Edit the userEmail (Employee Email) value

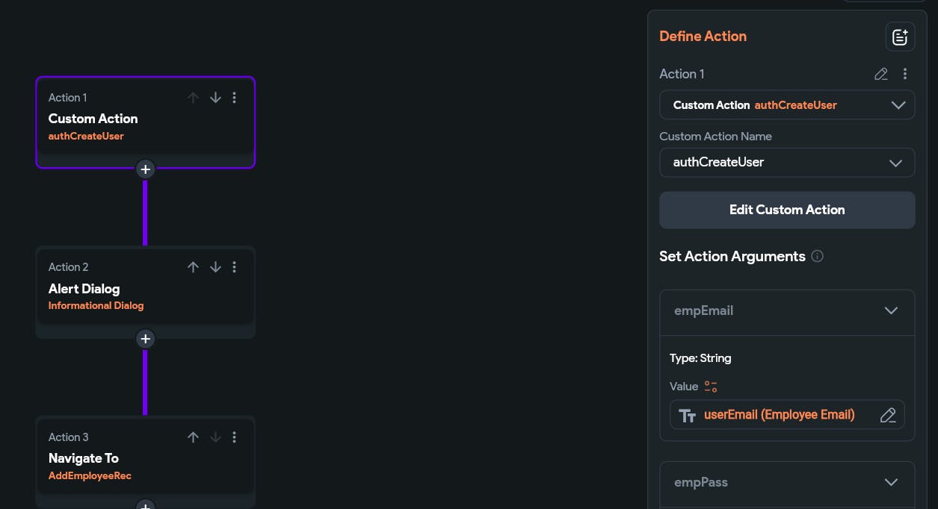pyautogui.click(x=888, y=415)
